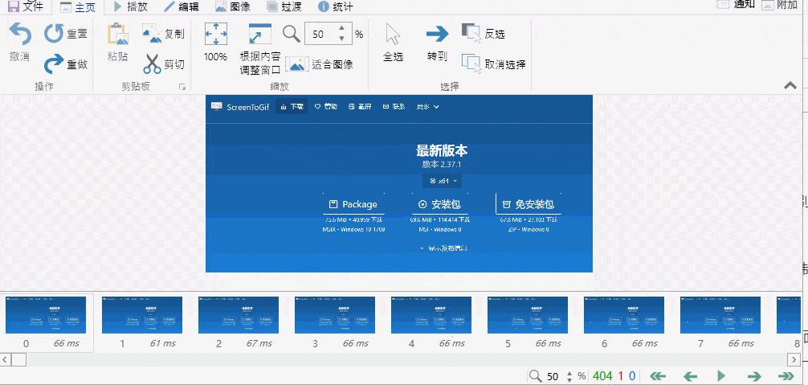Click the ribbon zoom magnifier icon
808x385 pixels.
(x=292, y=34)
